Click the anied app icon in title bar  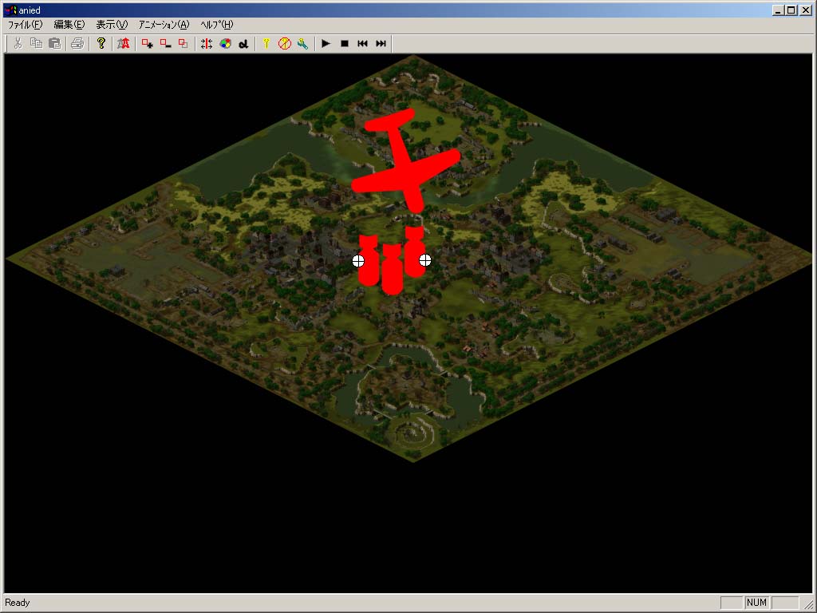click(x=10, y=10)
